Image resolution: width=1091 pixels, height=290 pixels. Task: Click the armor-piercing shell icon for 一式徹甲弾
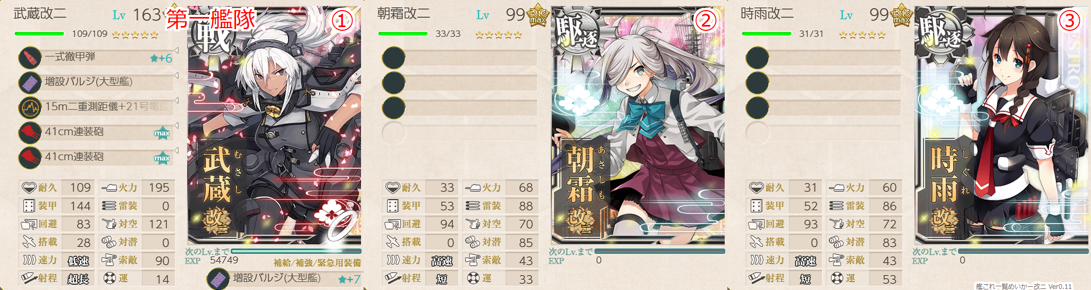click(x=30, y=57)
